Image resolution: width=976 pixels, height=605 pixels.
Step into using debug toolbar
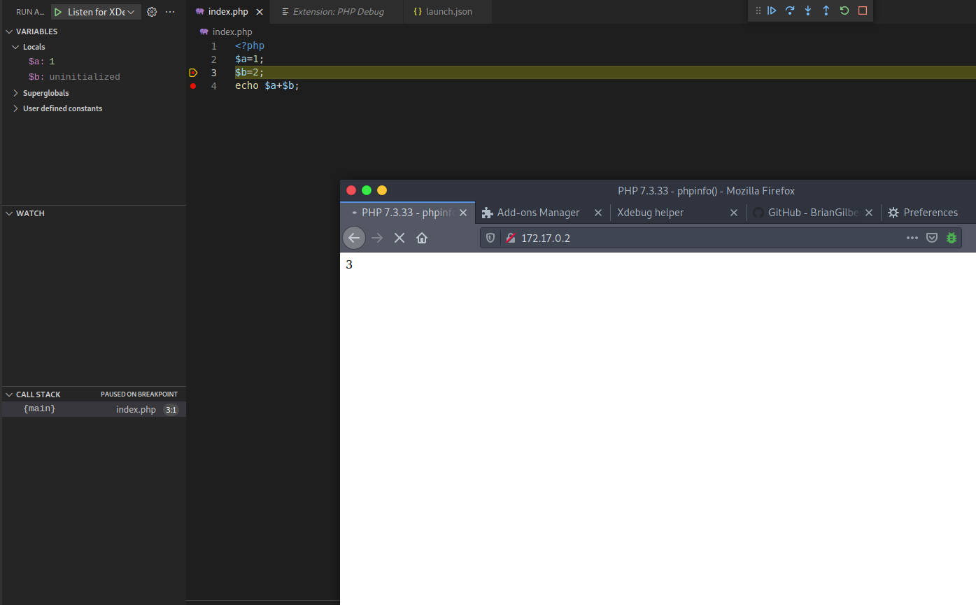click(808, 10)
